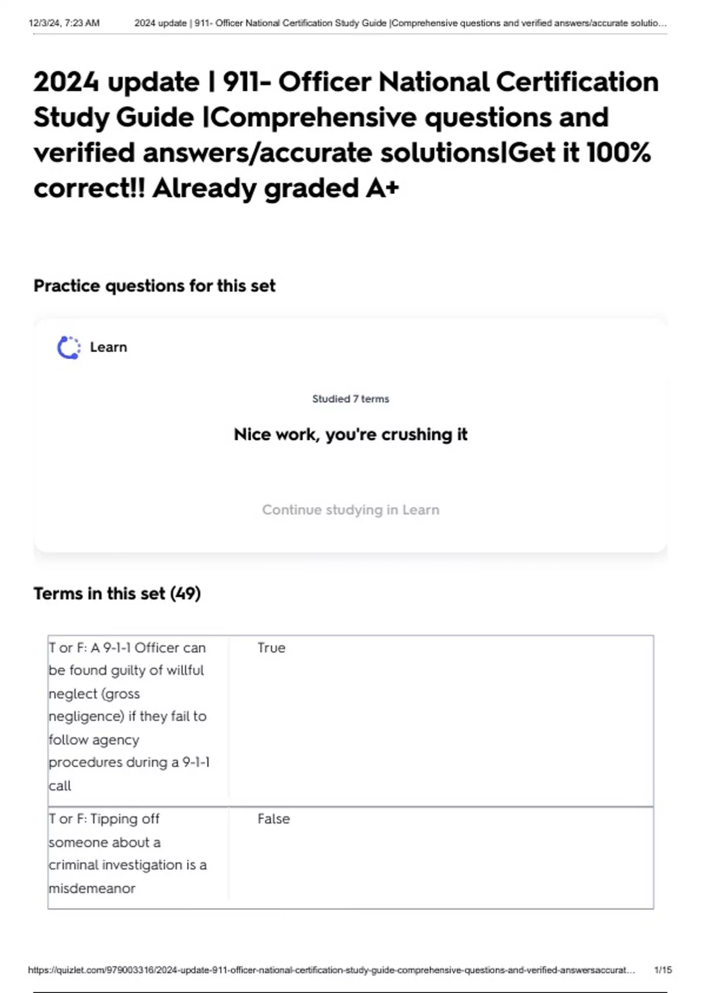Open the quizlet.com URL in footer
This screenshot has width=701, height=993.
click(331, 970)
